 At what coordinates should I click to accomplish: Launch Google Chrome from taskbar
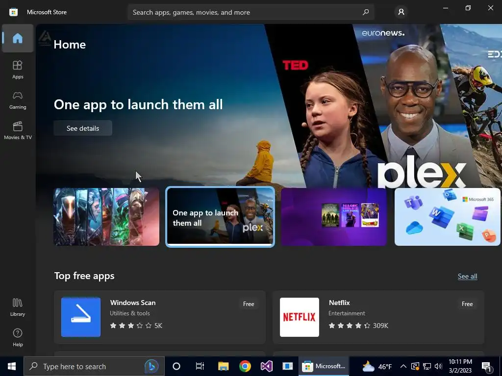point(245,366)
